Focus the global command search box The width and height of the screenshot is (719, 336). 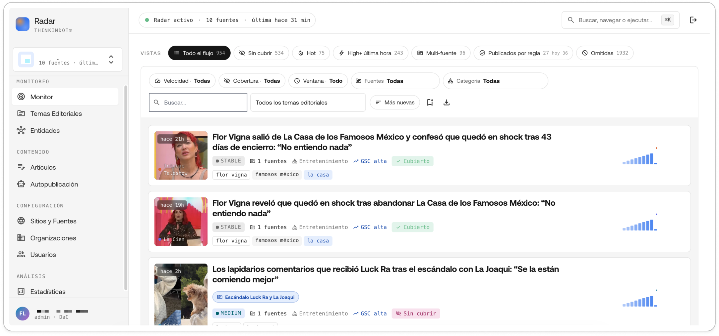point(620,20)
